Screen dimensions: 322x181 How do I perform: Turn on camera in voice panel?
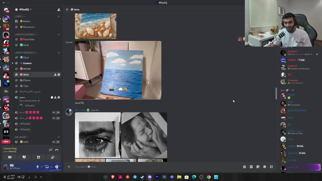click(x=10, y=157)
